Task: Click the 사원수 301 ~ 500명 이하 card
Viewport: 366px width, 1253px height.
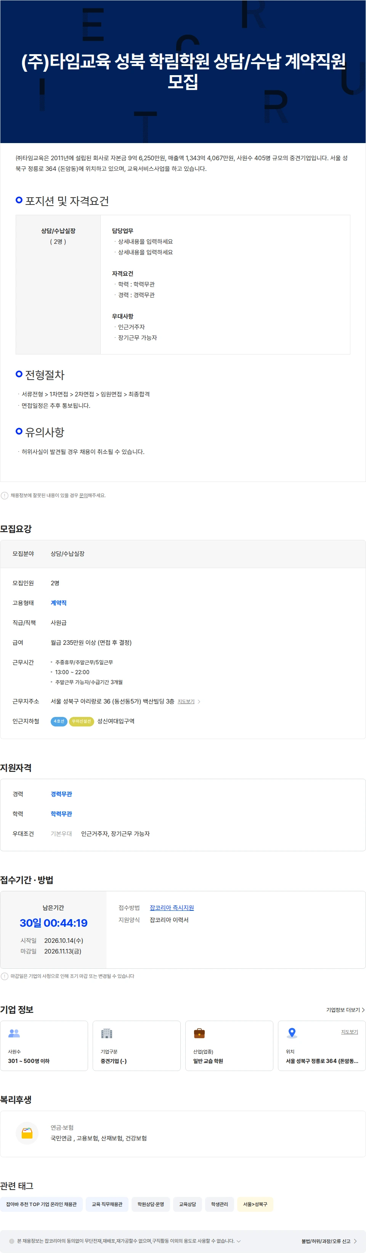Action: pos(44,1045)
